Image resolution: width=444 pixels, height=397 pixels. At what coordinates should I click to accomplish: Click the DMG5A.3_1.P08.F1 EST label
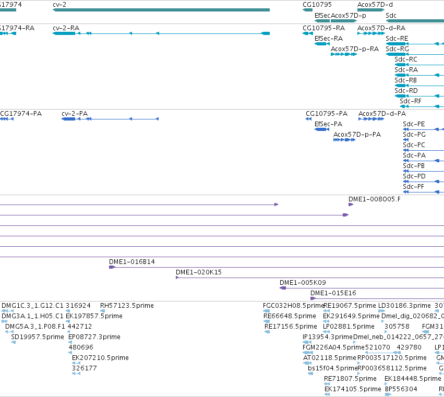(35, 327)
